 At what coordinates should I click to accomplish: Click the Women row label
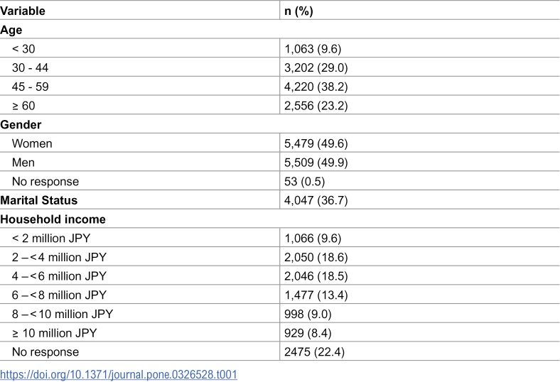click(32, 143)
